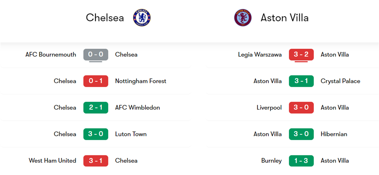Click the AFC Bournemouth team name
Screen dimensions: 379x175
click(x=51, y=55)
